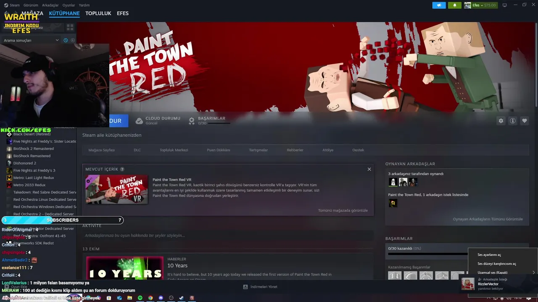Open the library grid view icon
The width and height of the screenshot is (538, 302).
click(x=70, y=27)
